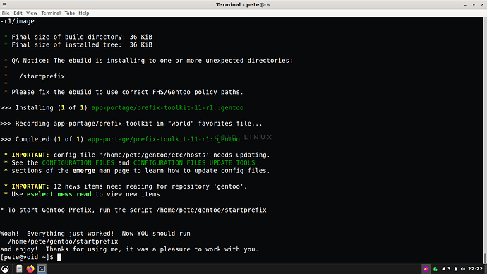487x274 pixels.
Task: Open the volume control in the tray
Action: coord(463,269)
